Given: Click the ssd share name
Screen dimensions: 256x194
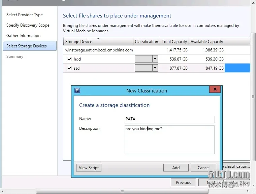Looking at the screenshot, I should click(76, 68).
